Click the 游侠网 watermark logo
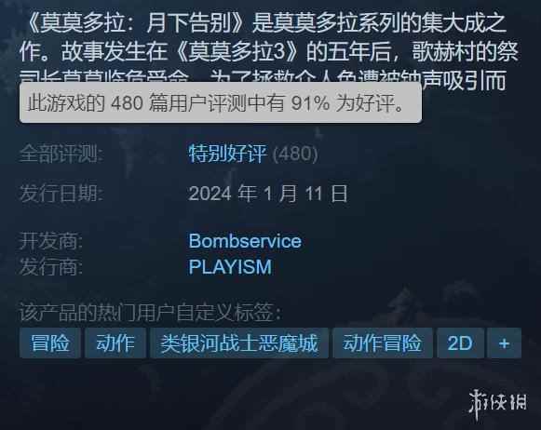541x430 pixels. [x=498, y=404]
